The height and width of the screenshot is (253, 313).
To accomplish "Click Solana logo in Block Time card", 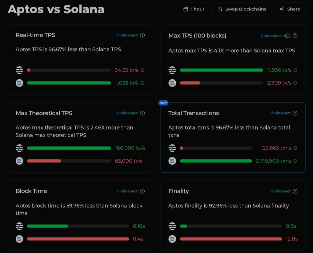I will coord(19,239).
